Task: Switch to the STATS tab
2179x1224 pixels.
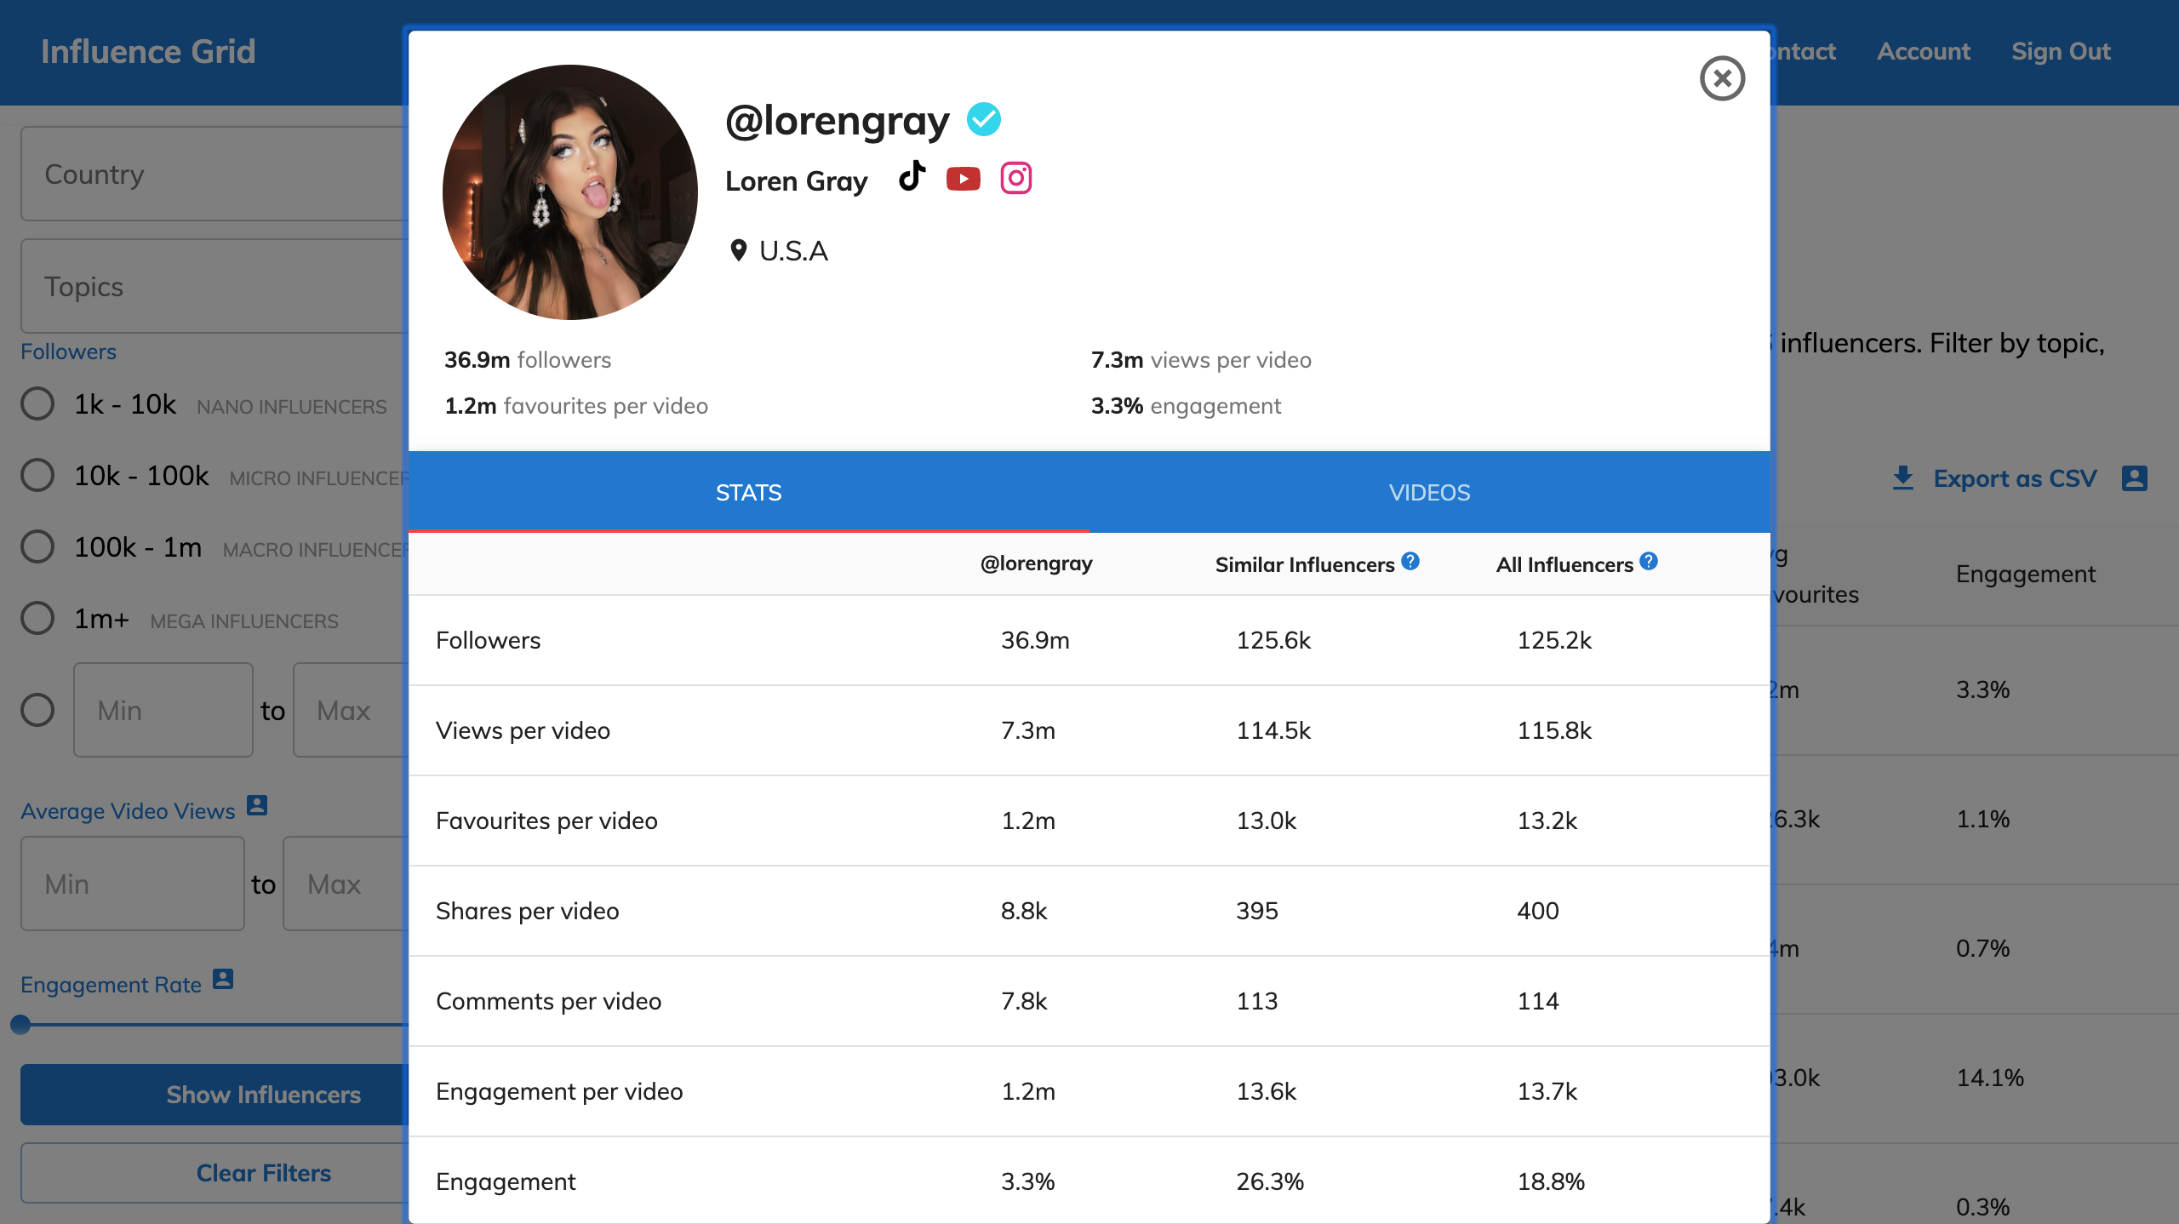Action: click(x=748, y=492)
